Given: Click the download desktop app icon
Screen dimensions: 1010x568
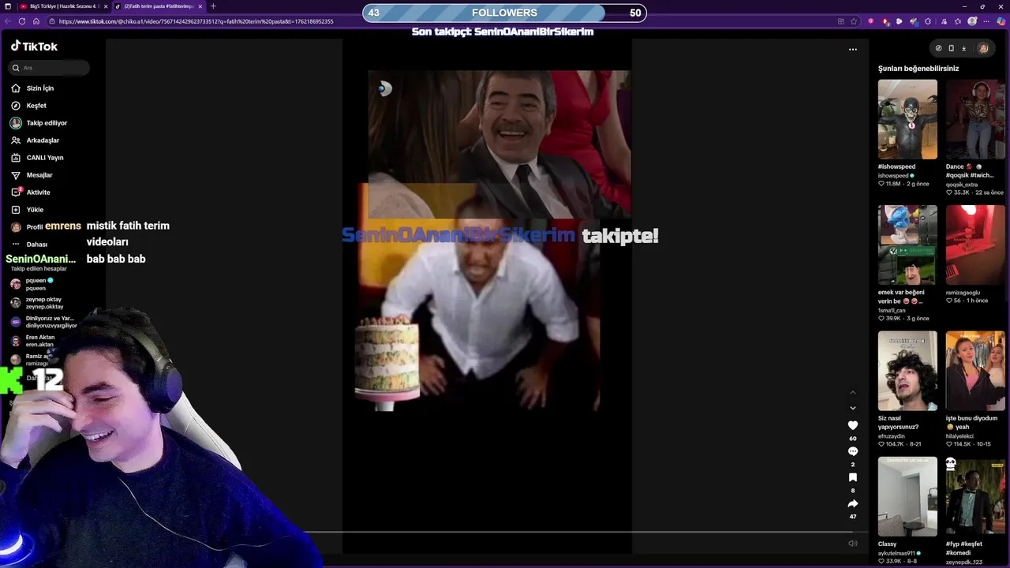Looking at the screenshot, I should click(963, 48).
